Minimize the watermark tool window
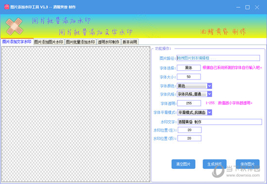 [238, 7]
